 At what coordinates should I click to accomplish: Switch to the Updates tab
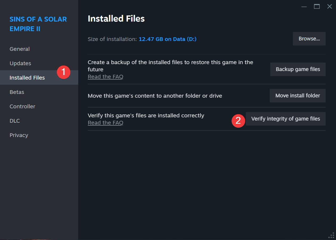[x=20, y=63]
